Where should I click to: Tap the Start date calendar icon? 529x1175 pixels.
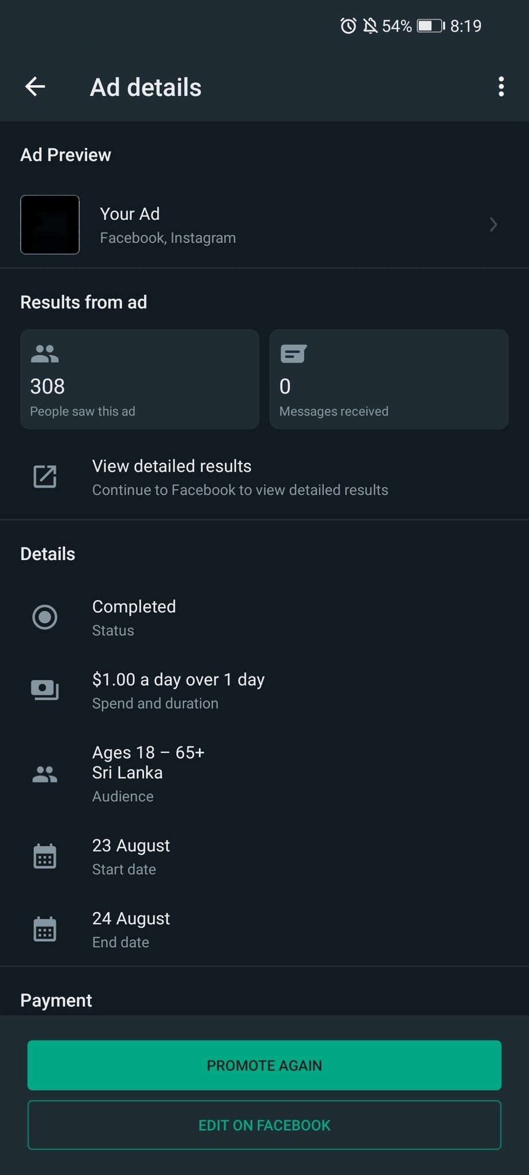click(x=45, y=857)
